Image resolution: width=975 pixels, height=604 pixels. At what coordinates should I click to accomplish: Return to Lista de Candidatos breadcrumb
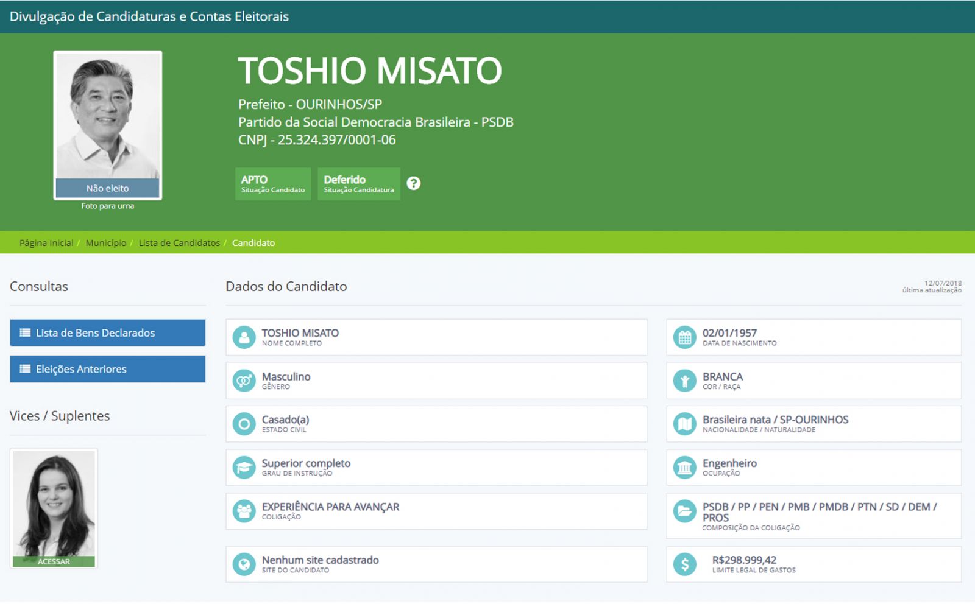(179, 243)
